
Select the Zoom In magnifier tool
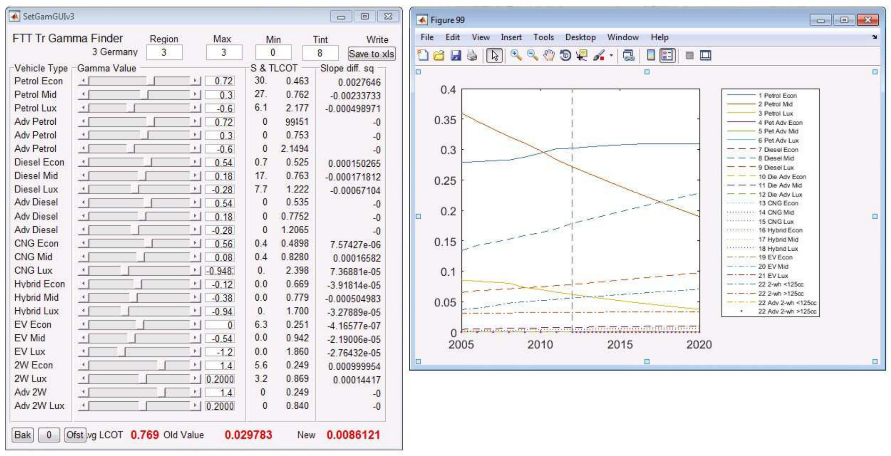tap(516, 55)
